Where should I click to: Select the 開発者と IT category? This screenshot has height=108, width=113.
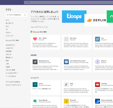pos(9,58)
